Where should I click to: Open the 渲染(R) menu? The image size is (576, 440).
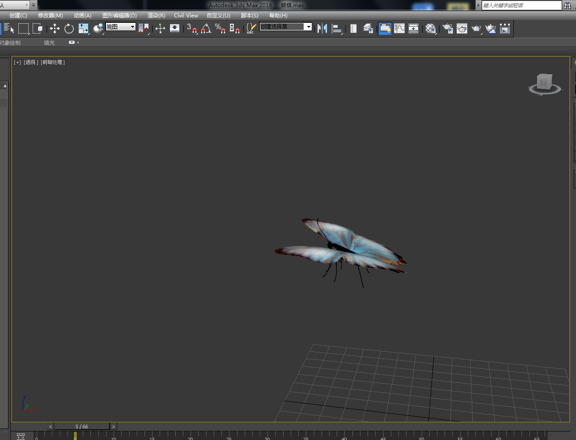[156, 16]
